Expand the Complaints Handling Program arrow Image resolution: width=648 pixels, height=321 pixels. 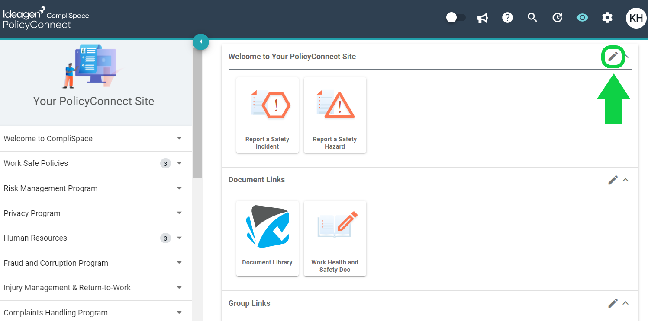(179, 312)
